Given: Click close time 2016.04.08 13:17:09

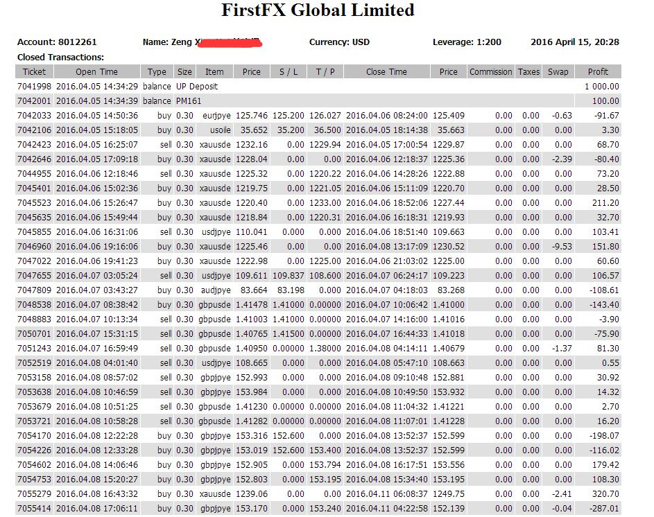Looking at the screenshot, I should [x=387, y=247].
